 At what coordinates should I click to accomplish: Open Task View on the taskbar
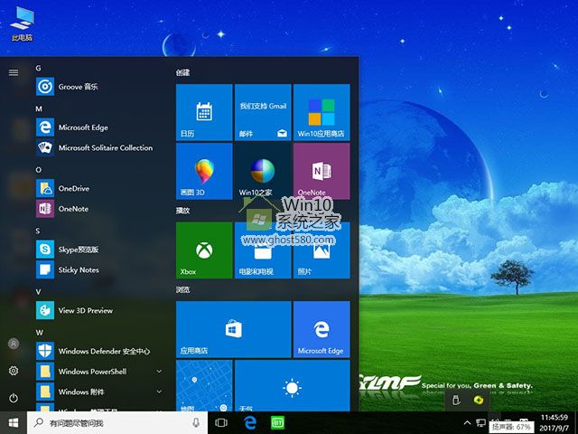click(221, 423)
